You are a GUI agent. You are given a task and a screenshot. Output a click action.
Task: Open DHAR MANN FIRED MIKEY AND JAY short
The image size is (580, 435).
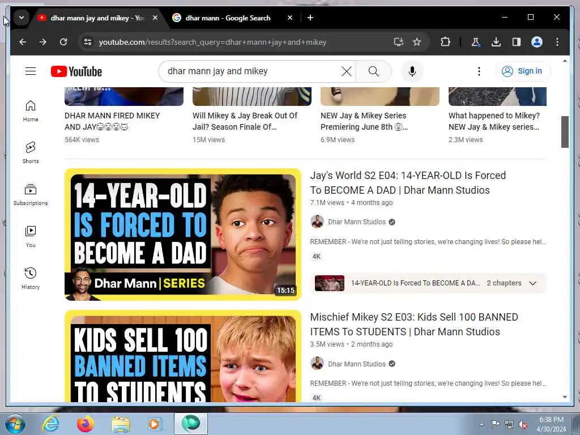click(112, 121)
